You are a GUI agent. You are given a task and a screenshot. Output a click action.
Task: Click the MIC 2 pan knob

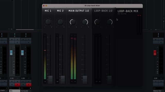click(x=60, y=22)
